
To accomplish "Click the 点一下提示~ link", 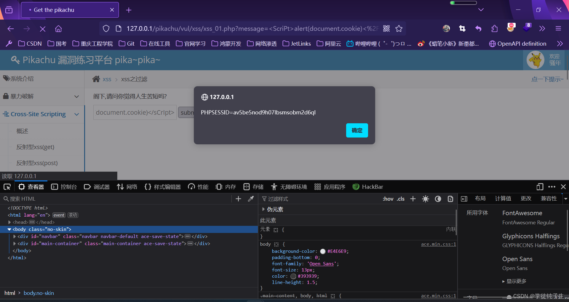I will (547, 79).
